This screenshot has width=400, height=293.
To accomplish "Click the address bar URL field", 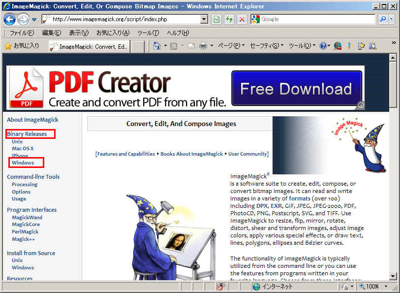I will (122, 19).
